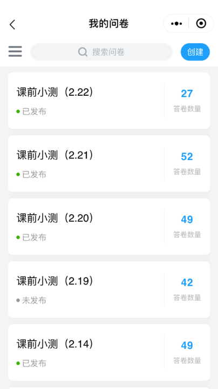View the 27 responses count for 2.22
Viewport: 218px width, 389px height.
click(187, 94)
